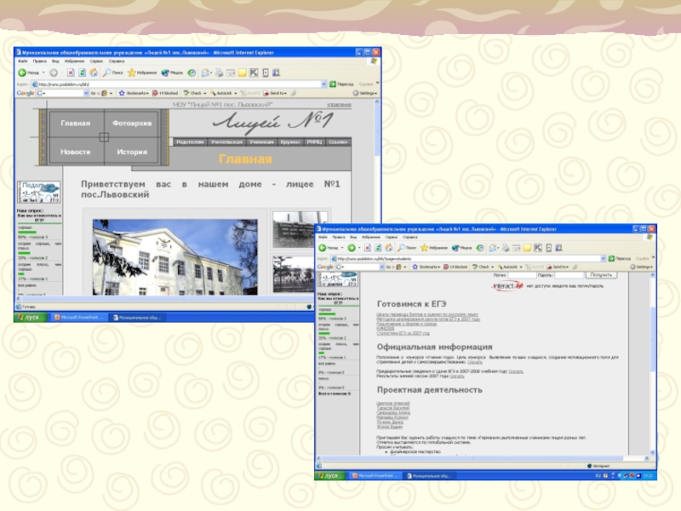Click the Медиа icon in back window toolbar
The image size is (681, 511).
tap(165, 73)
